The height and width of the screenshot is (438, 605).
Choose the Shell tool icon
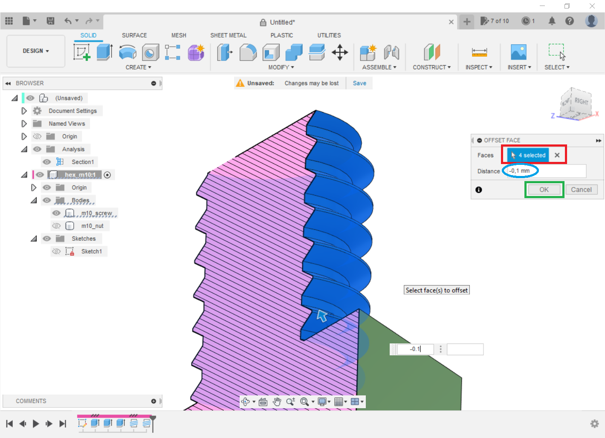point(271,52)
